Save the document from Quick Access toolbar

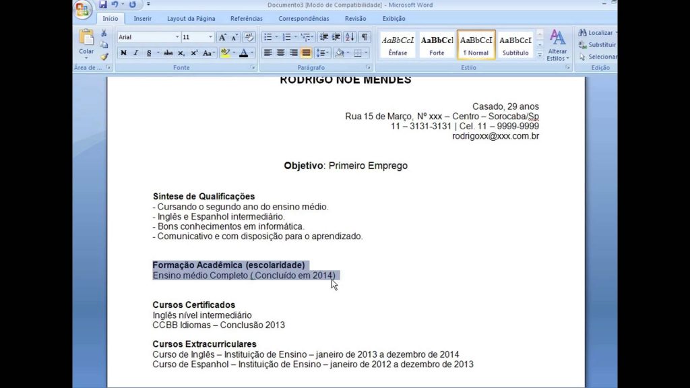click(x=102, y=5)
